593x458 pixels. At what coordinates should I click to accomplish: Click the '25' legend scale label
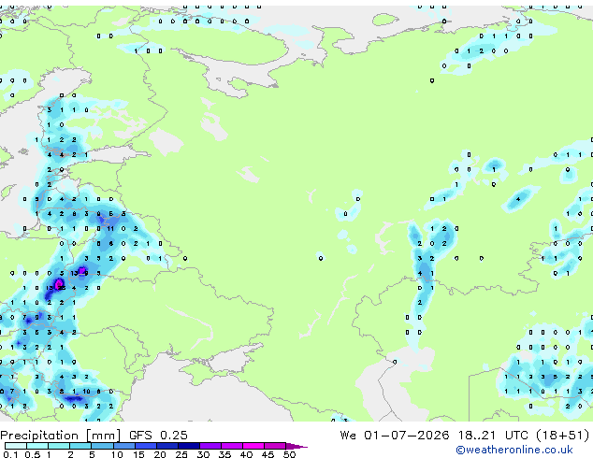pyautogui.click(x=181, y=454)
